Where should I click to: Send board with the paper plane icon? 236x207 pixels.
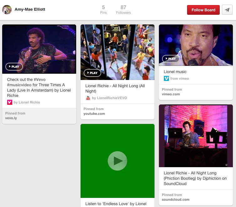tap(227, 10)
